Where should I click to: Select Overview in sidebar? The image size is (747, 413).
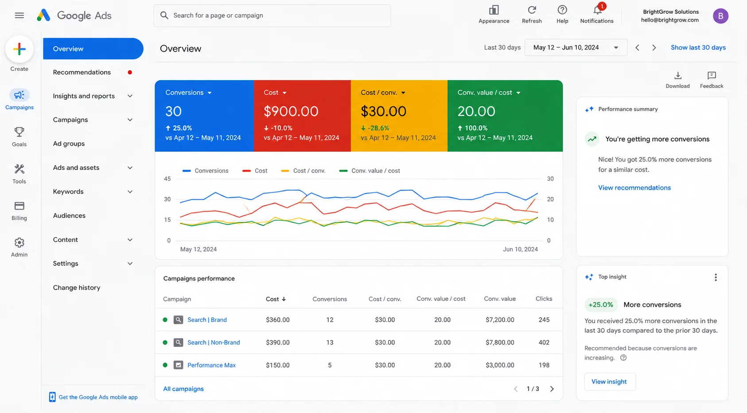93,49
